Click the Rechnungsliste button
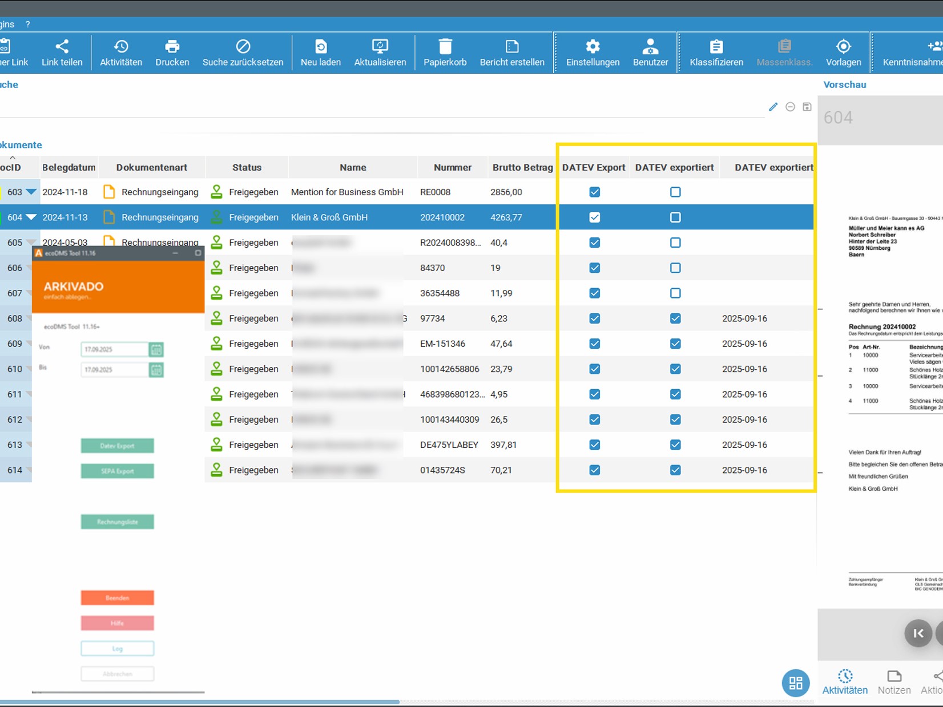 pos(117,522)
